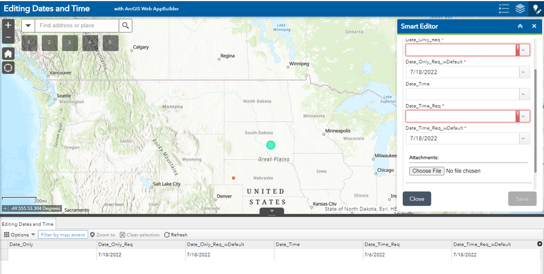
Task: Sort by Date_Only_Req_wDefault column header
Action: [x=230, y=245]
